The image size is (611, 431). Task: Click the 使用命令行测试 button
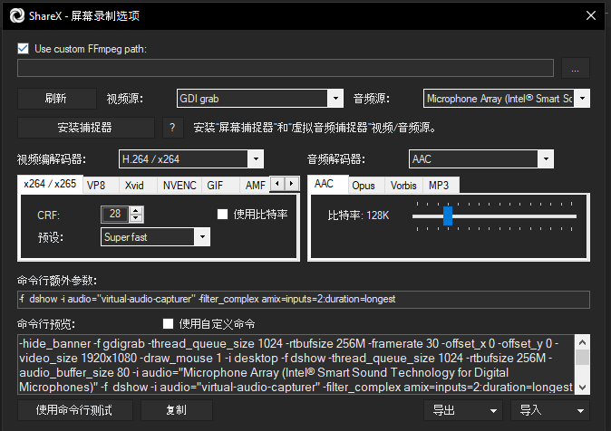75,410
